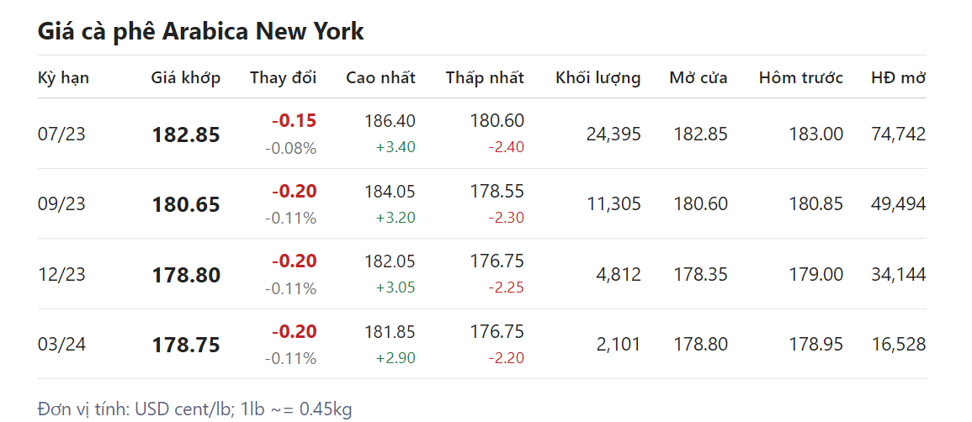Click the bold matched price 180.65
The width and height of the screenshot is (972, 422).
[186, 205]
